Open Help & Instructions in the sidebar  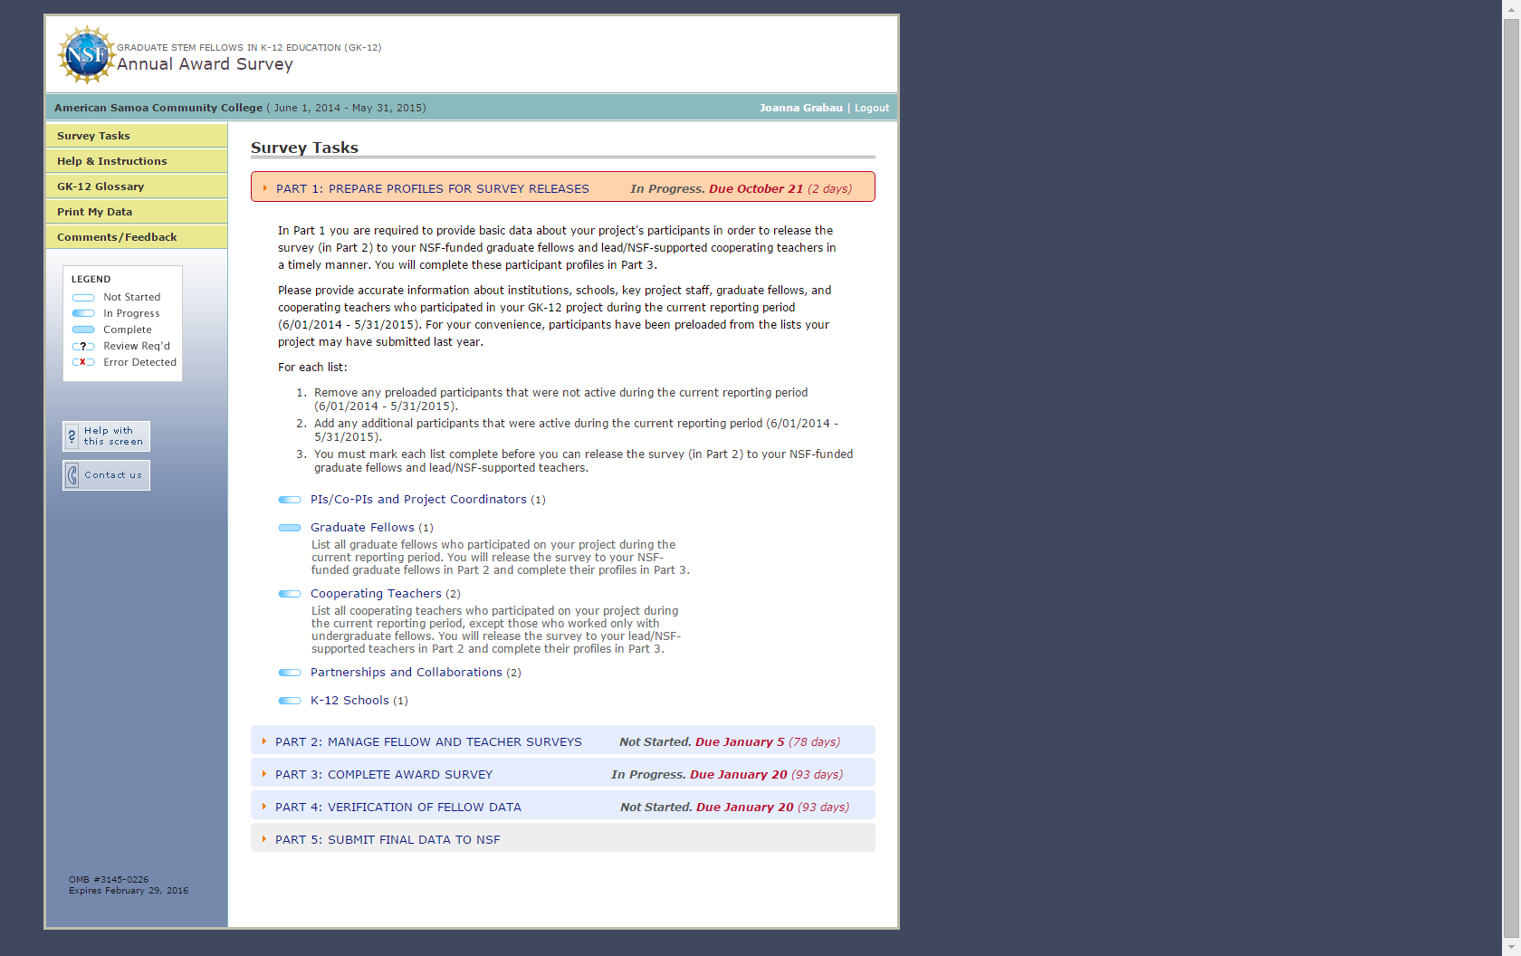coord(137,161)
